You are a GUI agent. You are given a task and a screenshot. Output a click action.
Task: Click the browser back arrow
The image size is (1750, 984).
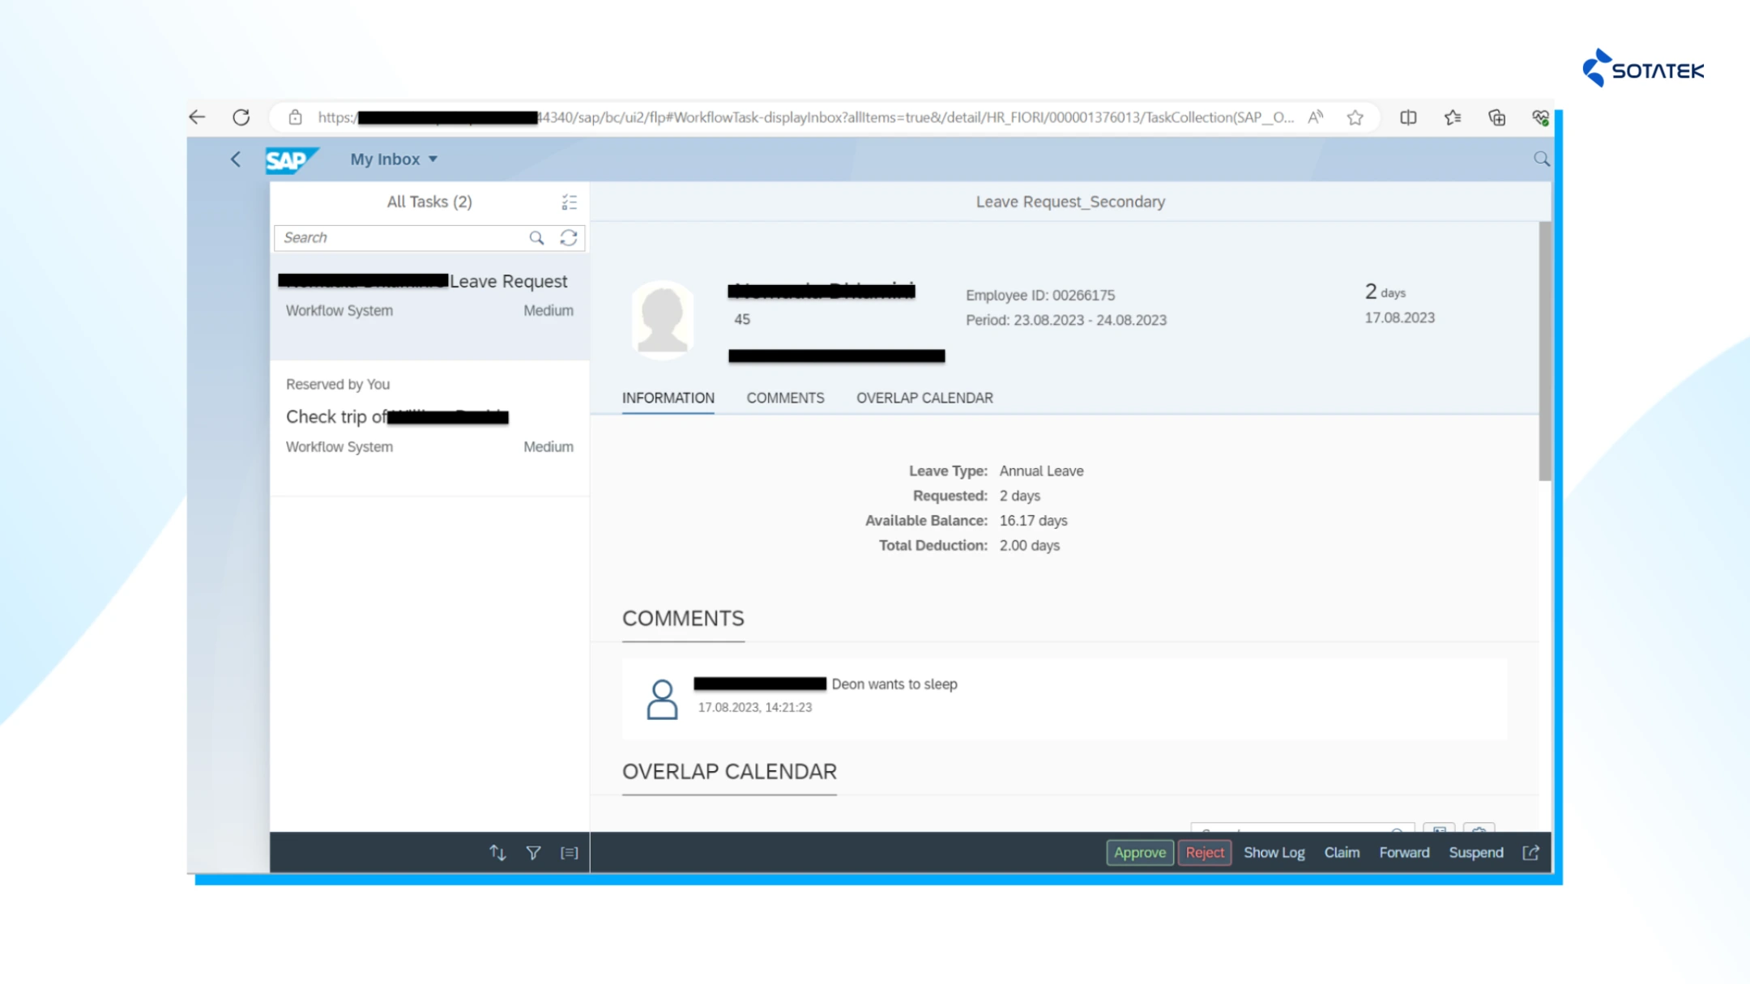click(197, 117)
